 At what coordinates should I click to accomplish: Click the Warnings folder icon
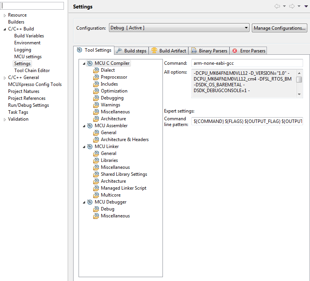(x=96, y=105)
